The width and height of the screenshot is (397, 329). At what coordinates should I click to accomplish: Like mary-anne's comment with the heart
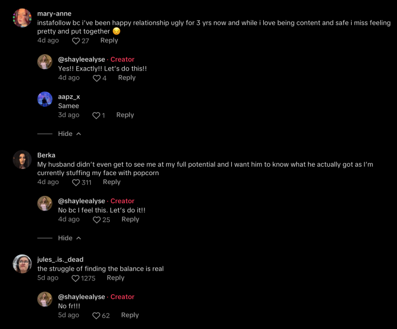tap(76, 41)
